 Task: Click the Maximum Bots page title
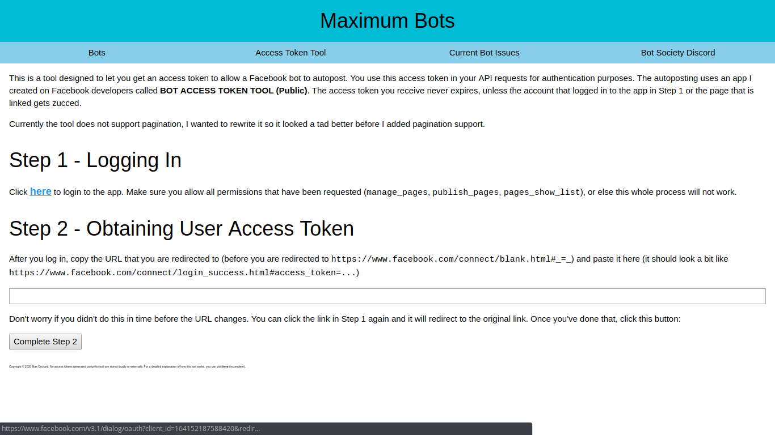(x=387, y=21)
